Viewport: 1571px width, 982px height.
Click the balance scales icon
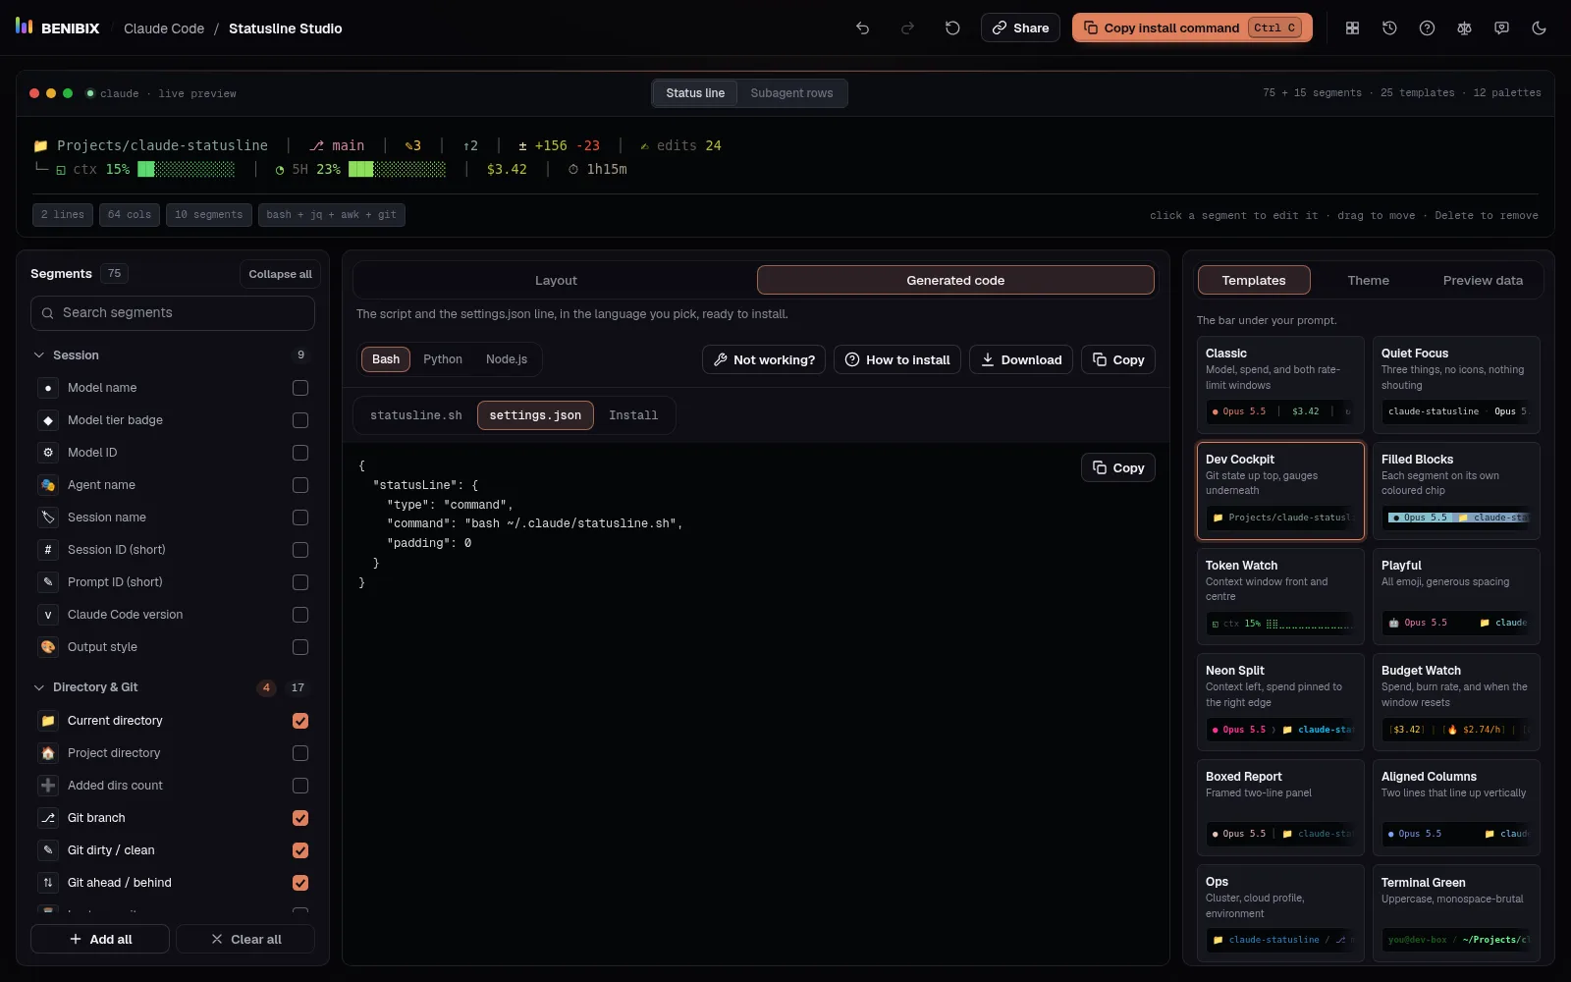tap(1464, 28)
